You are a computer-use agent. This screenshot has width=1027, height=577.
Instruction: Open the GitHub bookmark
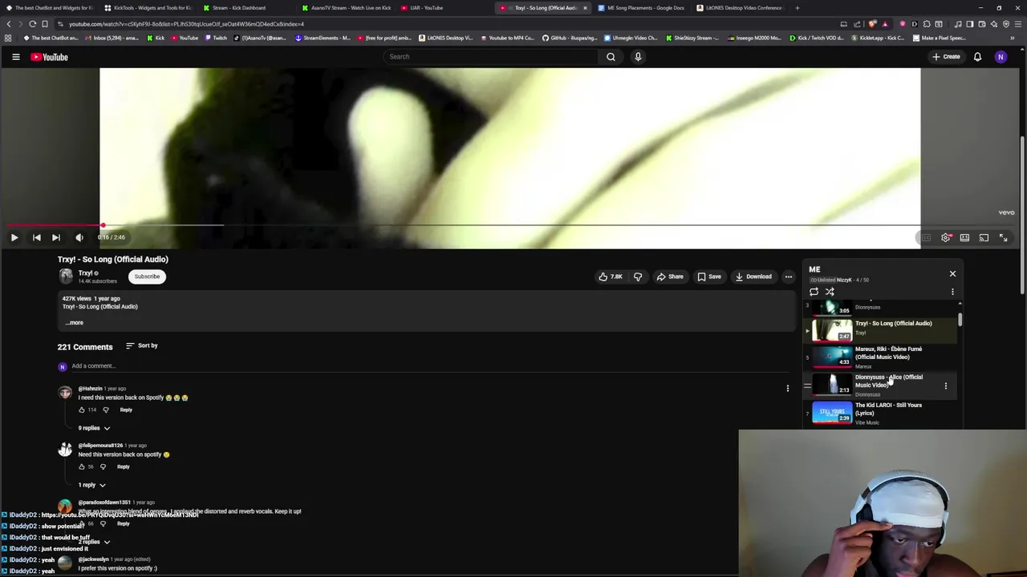point(569,38)
